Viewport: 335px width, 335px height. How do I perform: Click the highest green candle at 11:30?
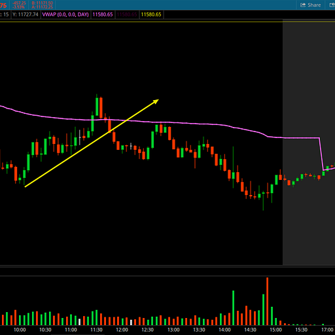coord(97,107)
